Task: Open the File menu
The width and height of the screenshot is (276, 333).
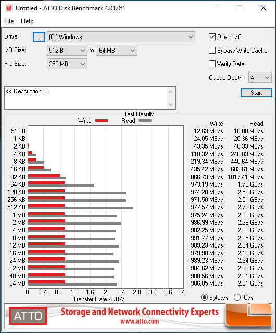Action: (x=9, y=21)
